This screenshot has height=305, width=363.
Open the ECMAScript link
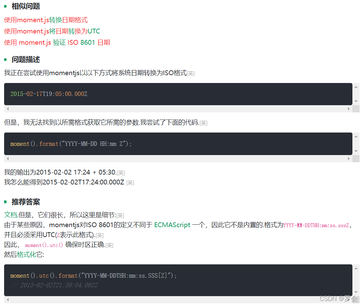[172, 225]
